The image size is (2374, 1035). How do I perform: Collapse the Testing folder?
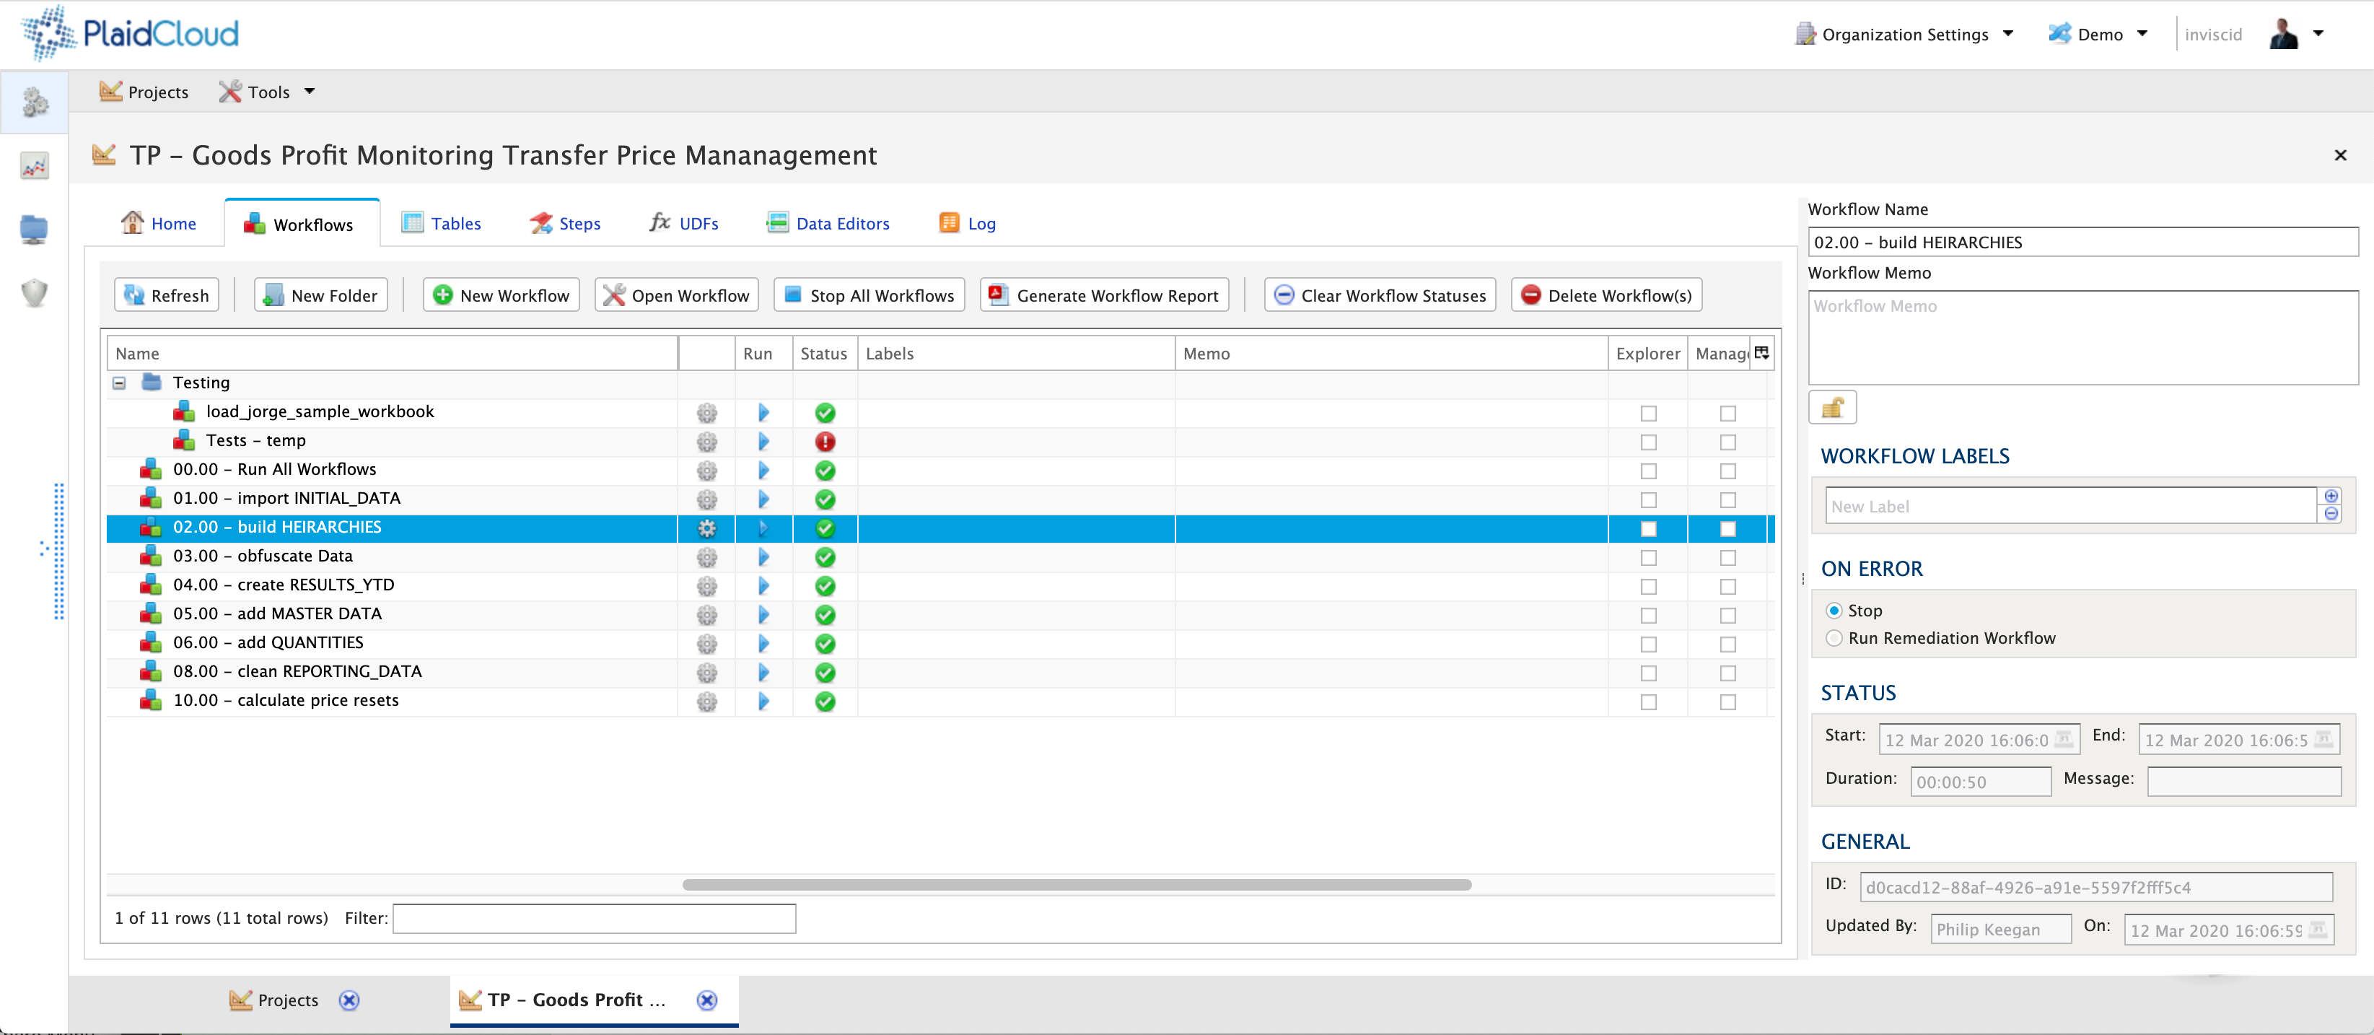pos(119,383)
